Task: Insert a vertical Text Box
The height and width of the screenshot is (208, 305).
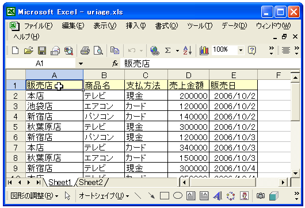Action: click(x=204, y=196)
